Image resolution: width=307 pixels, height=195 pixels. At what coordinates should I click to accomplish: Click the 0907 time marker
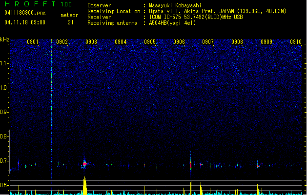tap(208, 42)
